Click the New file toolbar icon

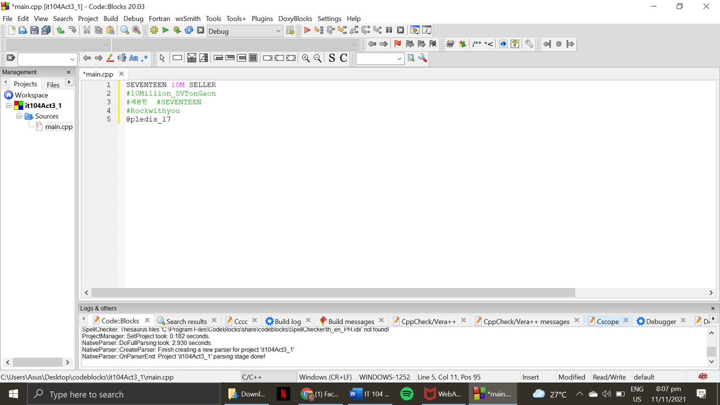(11, 31)
